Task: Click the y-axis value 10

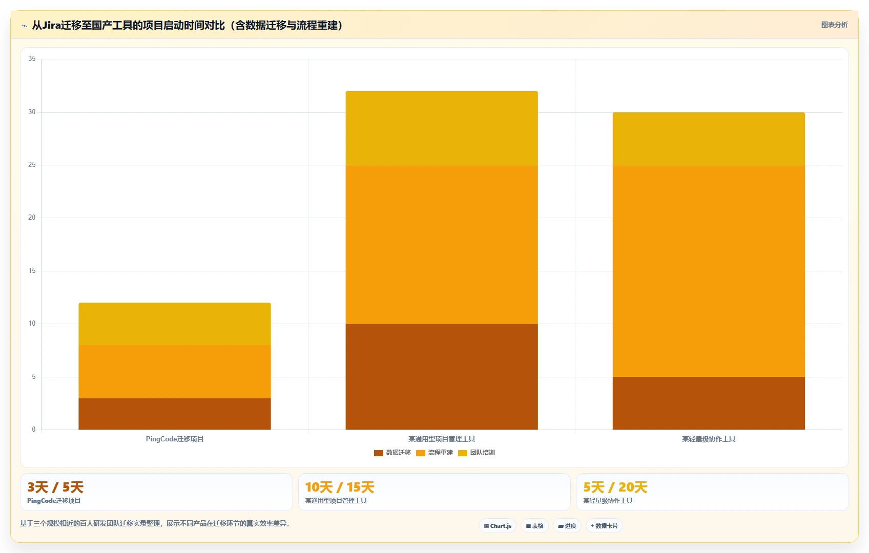Action: point(32,324)
